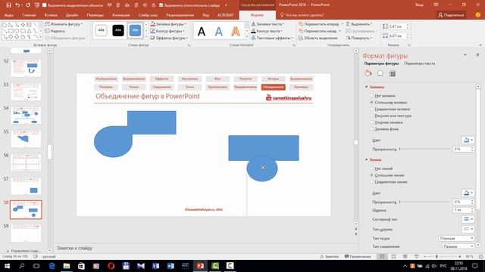
Task: Save the presentation from the quick access toolbar
Action: [8, 5]
